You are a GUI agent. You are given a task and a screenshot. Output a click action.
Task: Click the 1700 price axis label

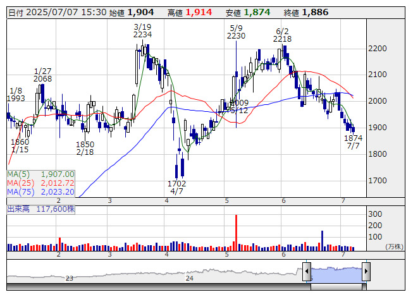pyautogui.click(x=378, y=181)
